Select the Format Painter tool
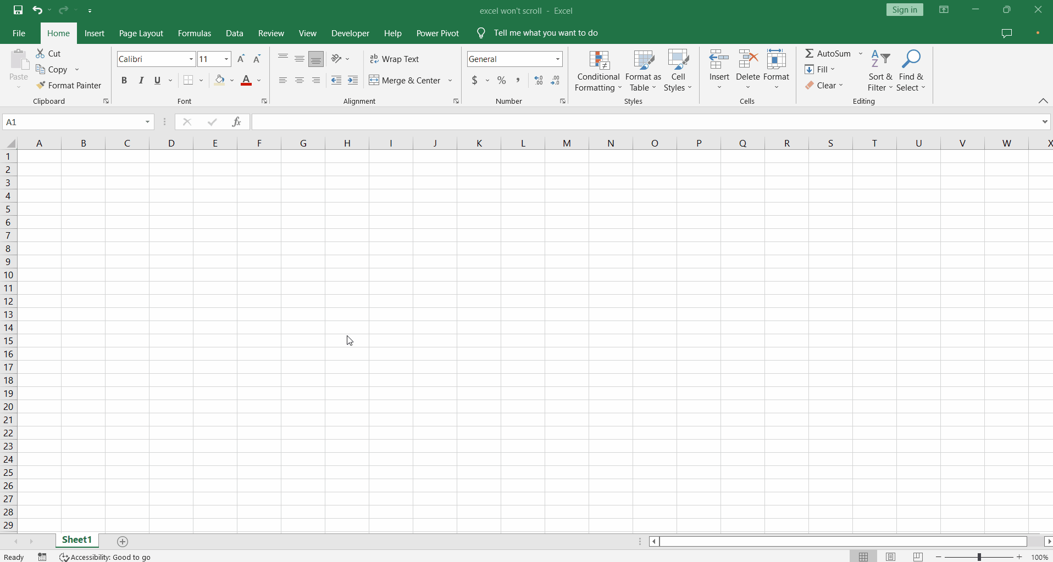 point(70,86)
